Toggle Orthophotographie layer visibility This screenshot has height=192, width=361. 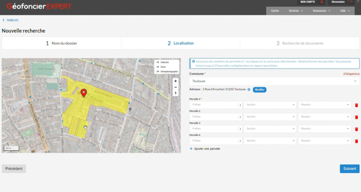coord(158,71)
